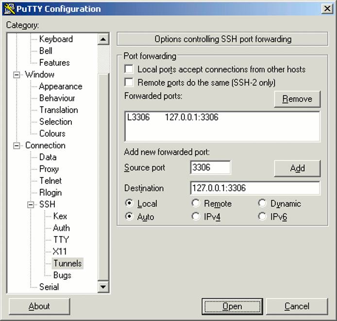The image size is (337, 321).
Task: Click the Open button
Action: [x=232, y=306]
